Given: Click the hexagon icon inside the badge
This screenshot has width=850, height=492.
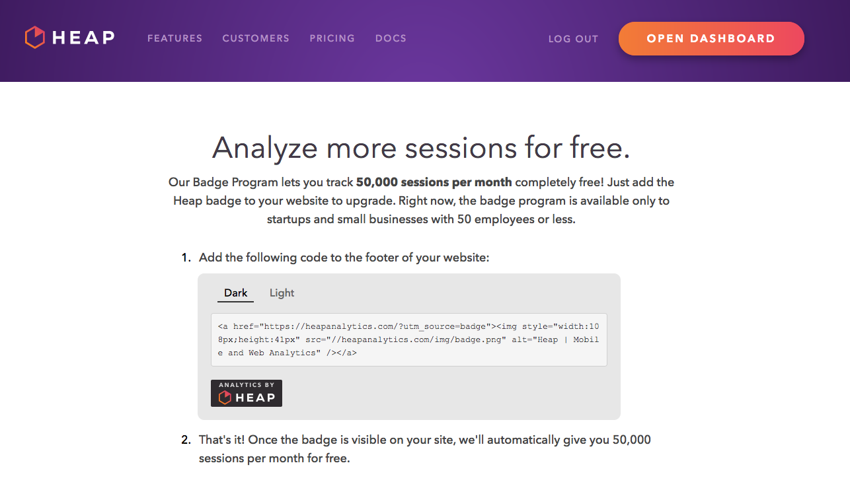Looking at the screenshot, I should pos(225,398).
